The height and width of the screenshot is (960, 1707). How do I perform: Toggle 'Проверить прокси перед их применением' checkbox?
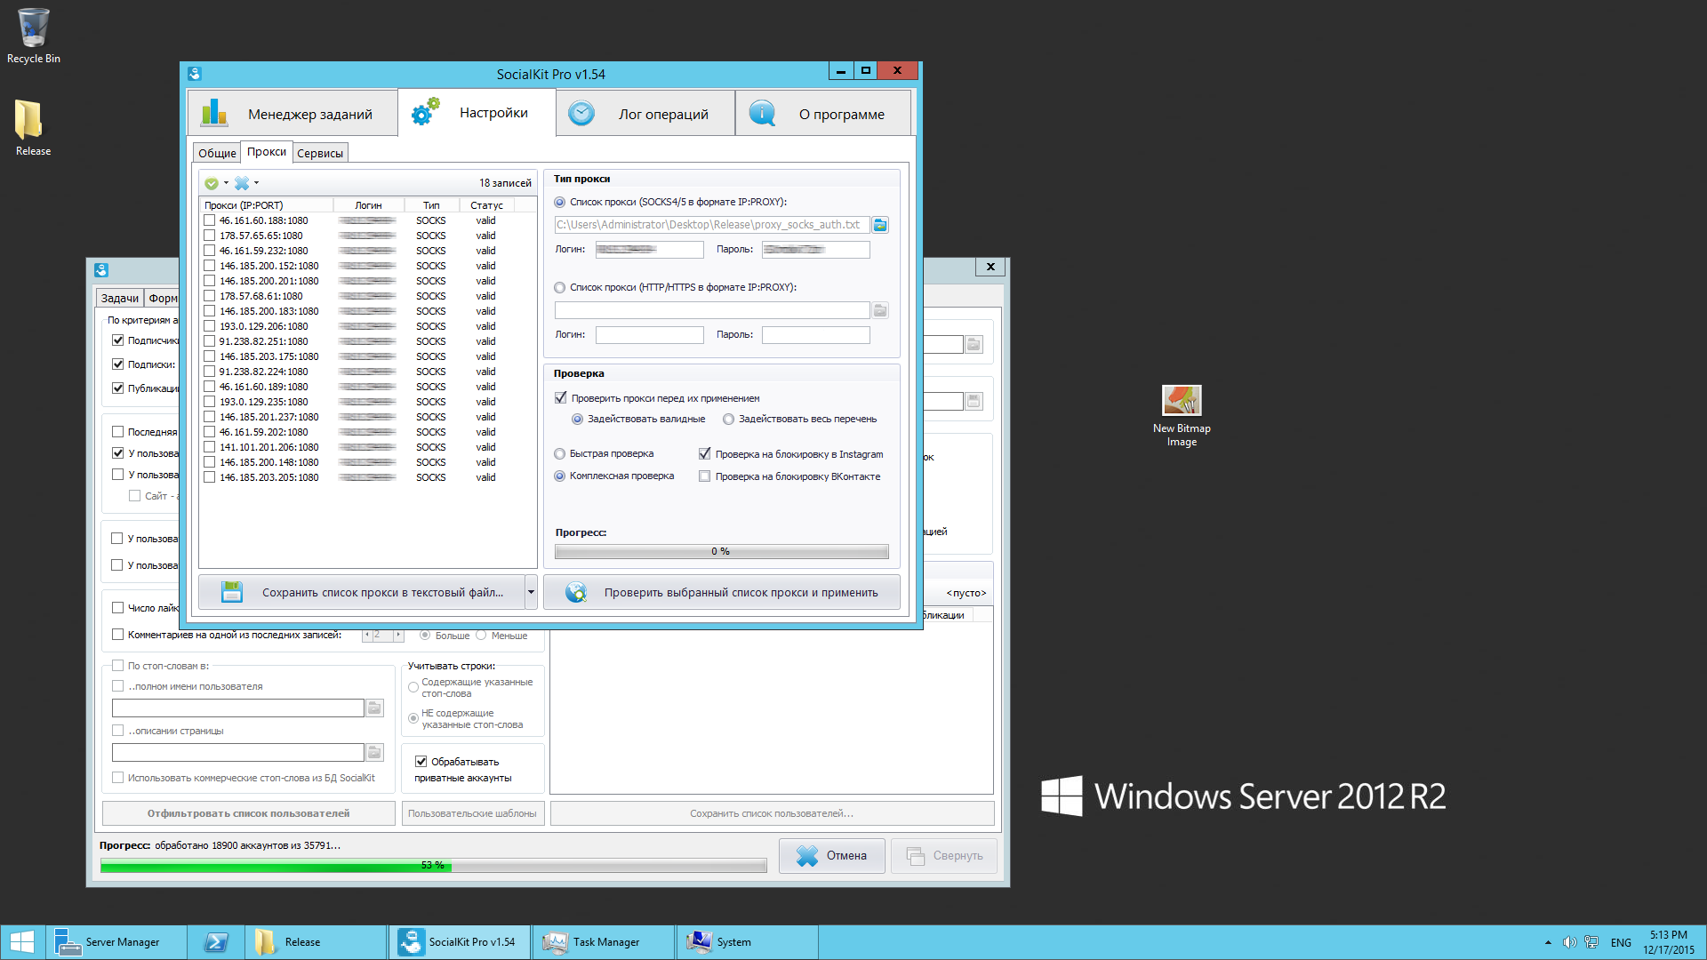[561, 398]
